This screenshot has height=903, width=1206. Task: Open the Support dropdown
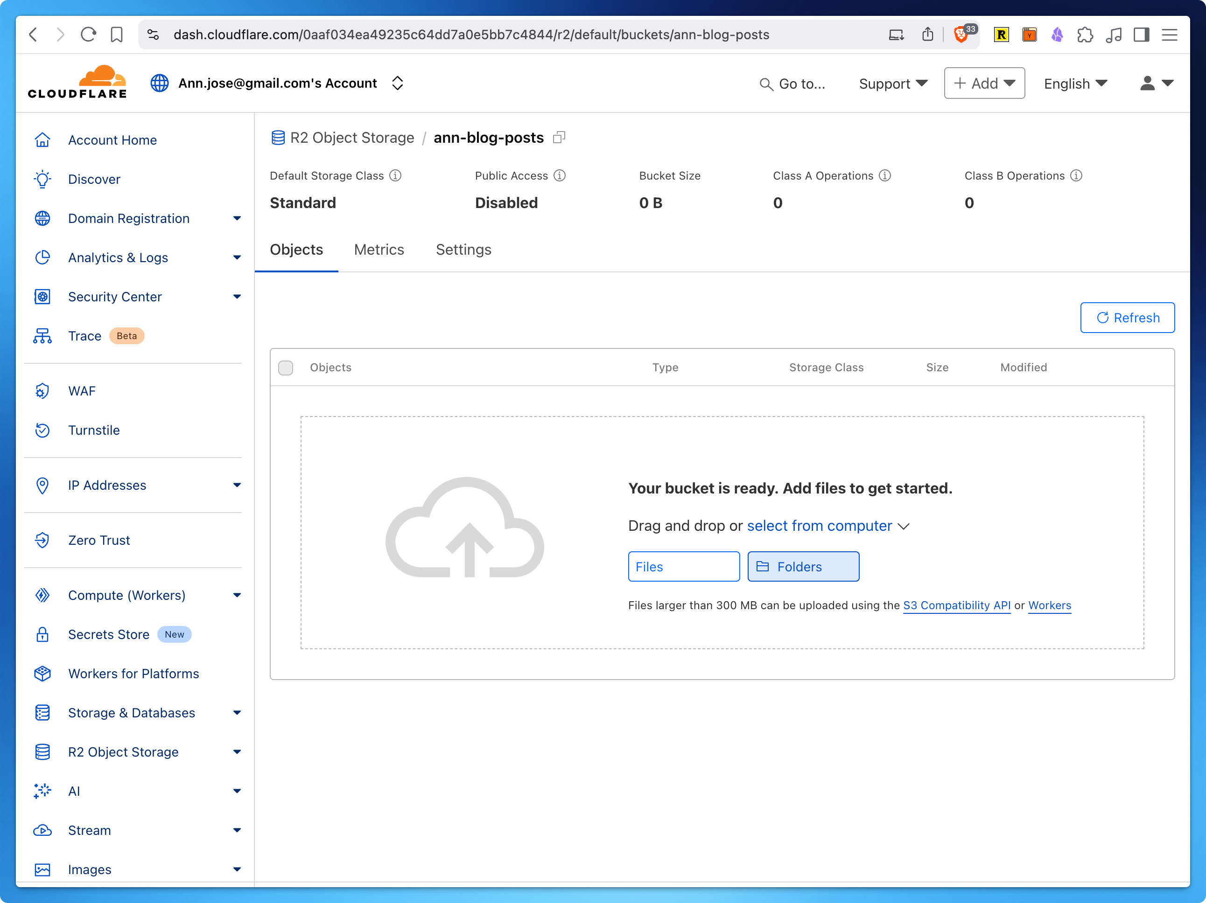pos(893,83)
